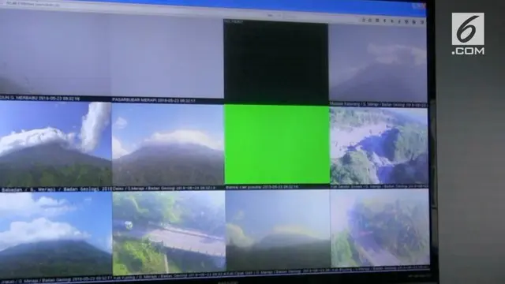
Task: Open the Kali Kuning river bridge feed
Action: click(168, 232)
